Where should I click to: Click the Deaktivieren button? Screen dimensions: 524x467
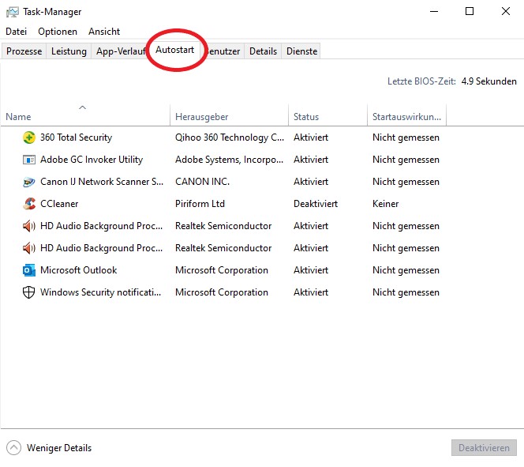point(484,447)
